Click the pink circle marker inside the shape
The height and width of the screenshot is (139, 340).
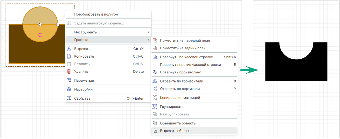click(x=40, y=35)
